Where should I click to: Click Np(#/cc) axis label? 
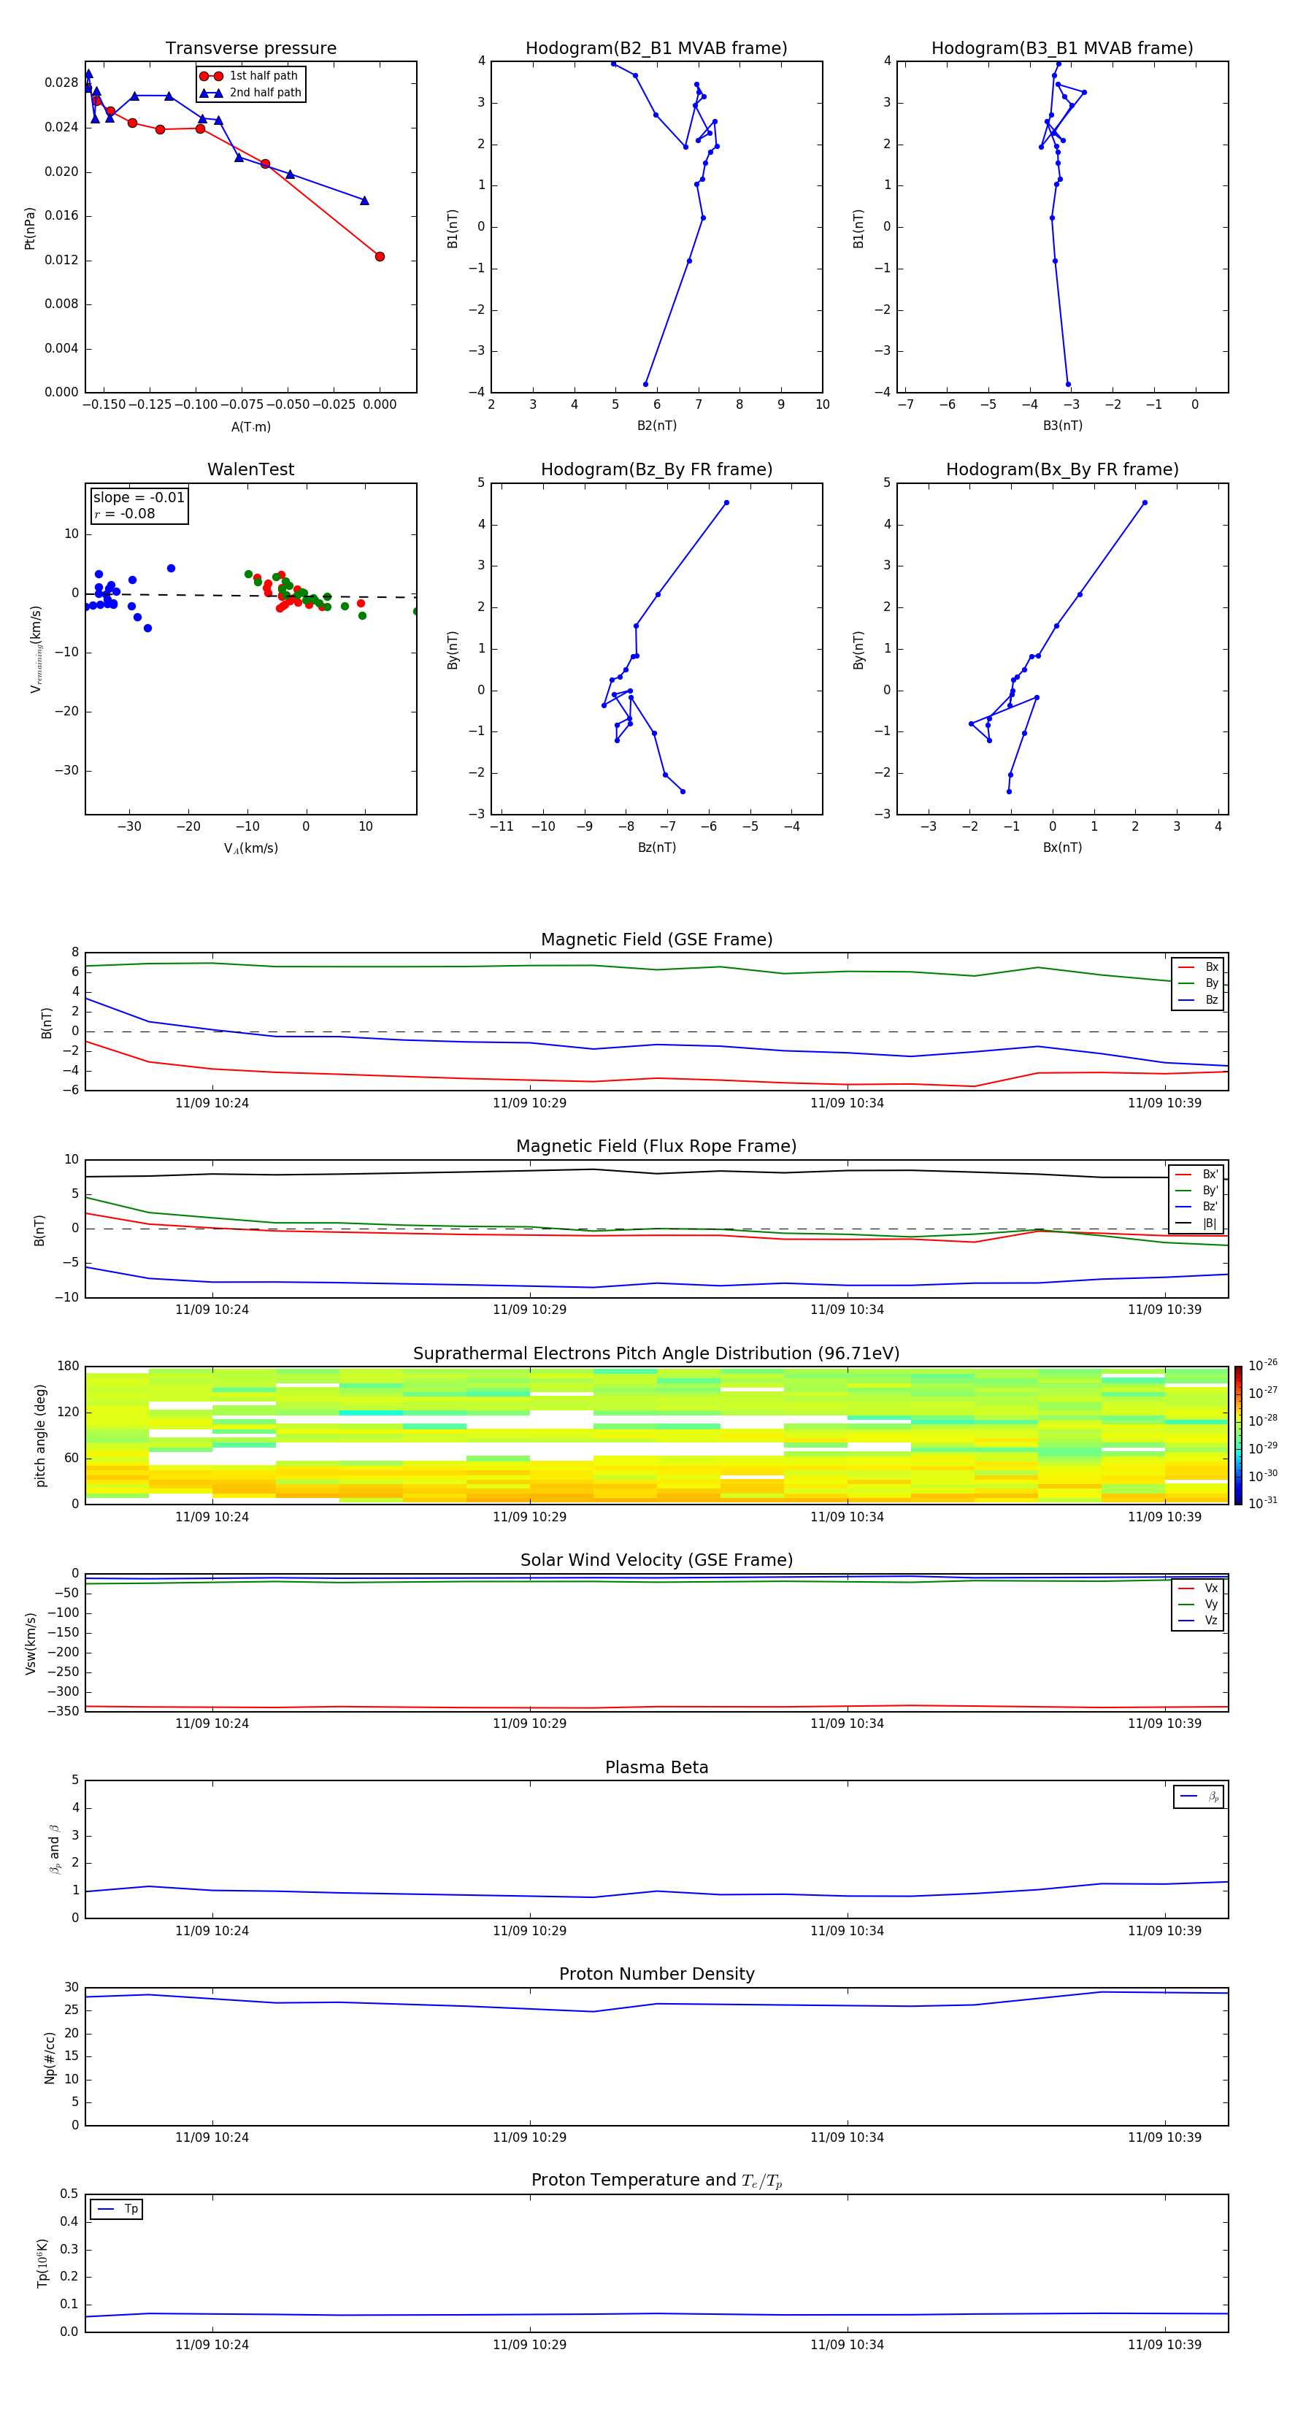[x=50, y=2056]
